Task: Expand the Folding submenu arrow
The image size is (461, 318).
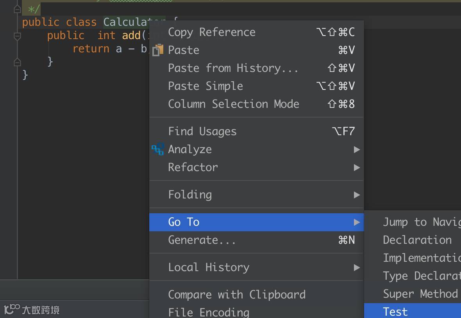Action: [x=356, y=195]
